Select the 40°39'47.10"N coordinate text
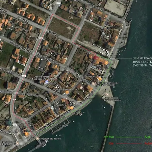 pyautogui.click(x=142, y=62)
